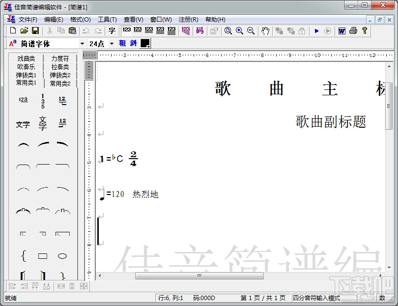The width and height of the screenshot is (398, 306).
Task: Open the black text color swatch
Action: click(145, 43)
